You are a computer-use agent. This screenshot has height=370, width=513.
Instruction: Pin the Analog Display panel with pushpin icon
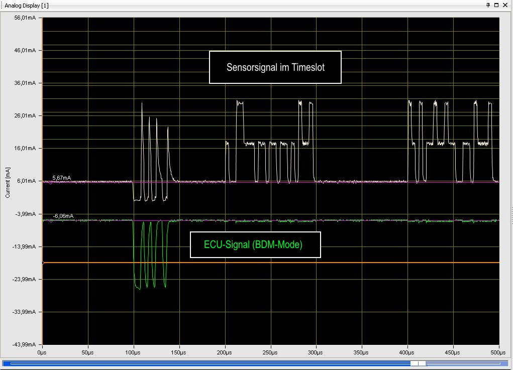pyautogui.click(x=488, y=5)
